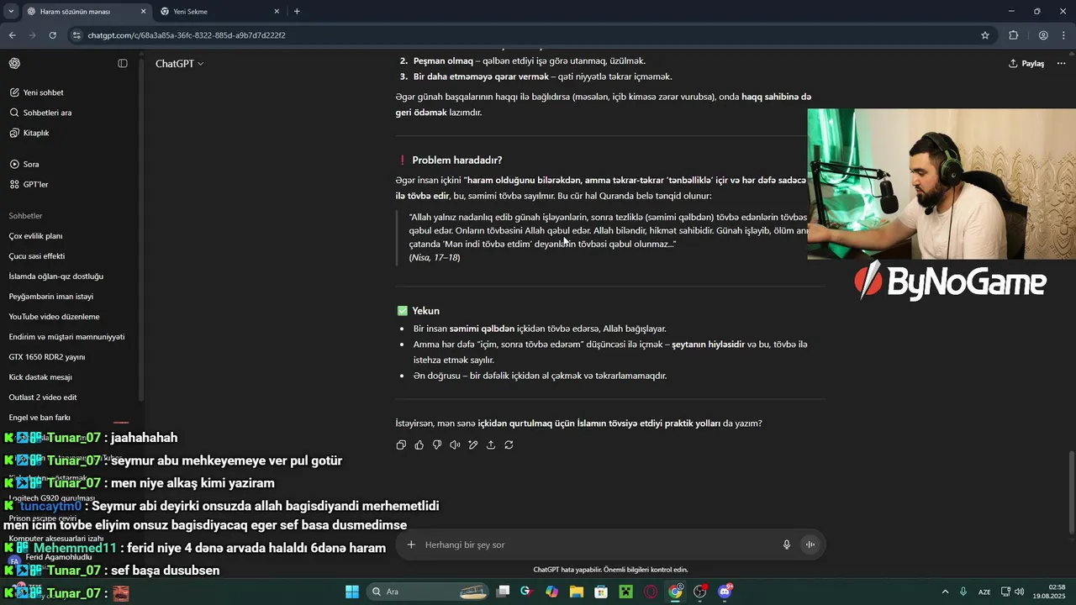Open File Explorer from taskbar
1076x605 pixels.
point(577,592)
